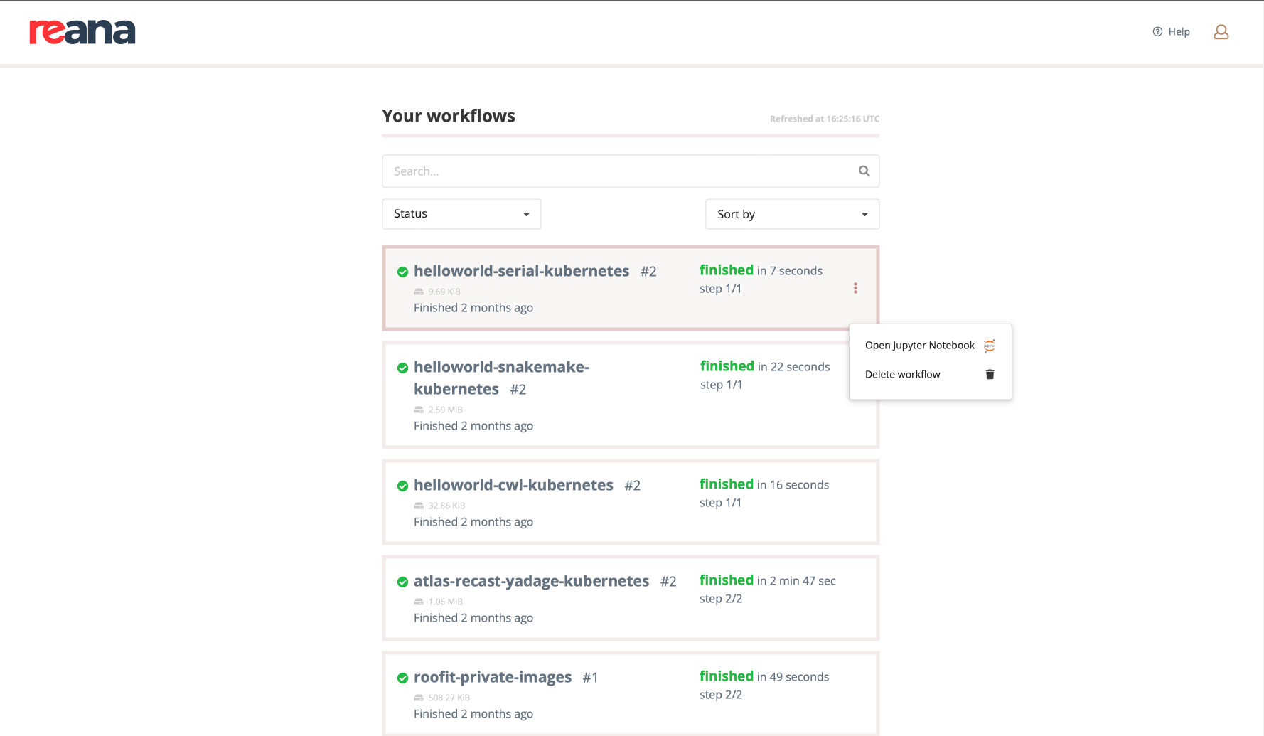The width and height of the screenshot is (1264, 736).
Task: Click the search magnifier icon
Action: pos(864,171)
